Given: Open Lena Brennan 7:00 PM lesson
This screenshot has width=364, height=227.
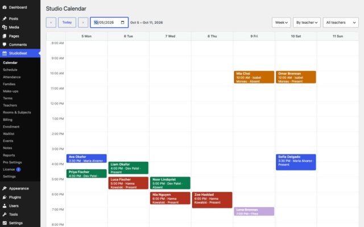Looking at the screenshot, I should click(x=254, y=211).
